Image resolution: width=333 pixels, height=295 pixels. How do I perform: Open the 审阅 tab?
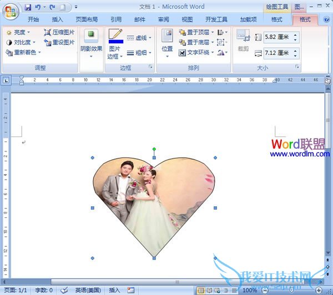click(164, 19)
